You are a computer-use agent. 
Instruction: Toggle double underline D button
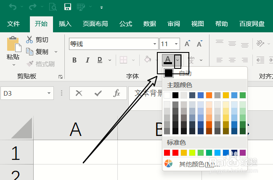(100, 60)
